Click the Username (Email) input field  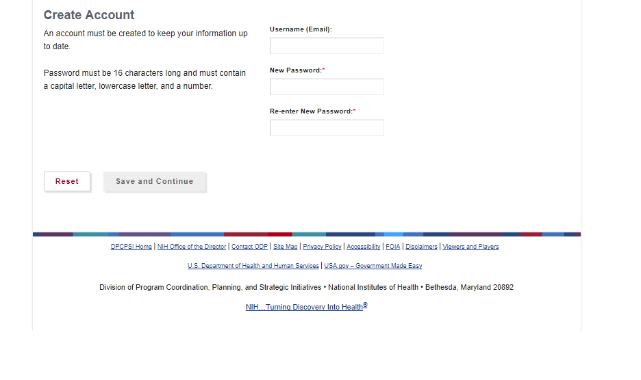(x=327, y=46)
